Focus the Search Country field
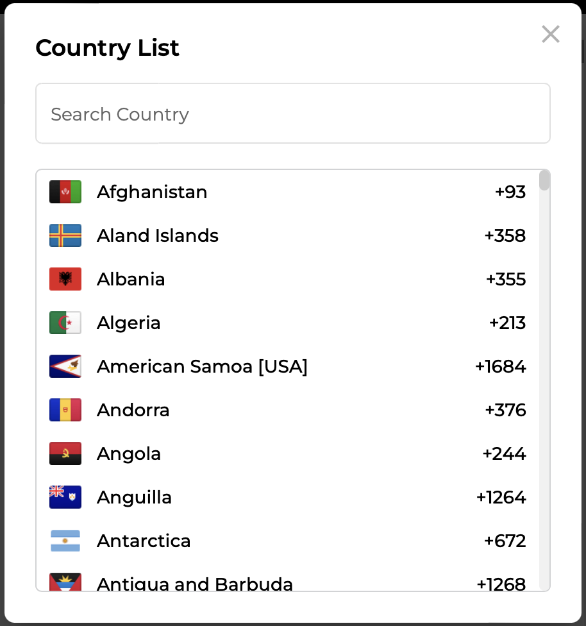Viewport: 586px width, 626px height. 292,114
